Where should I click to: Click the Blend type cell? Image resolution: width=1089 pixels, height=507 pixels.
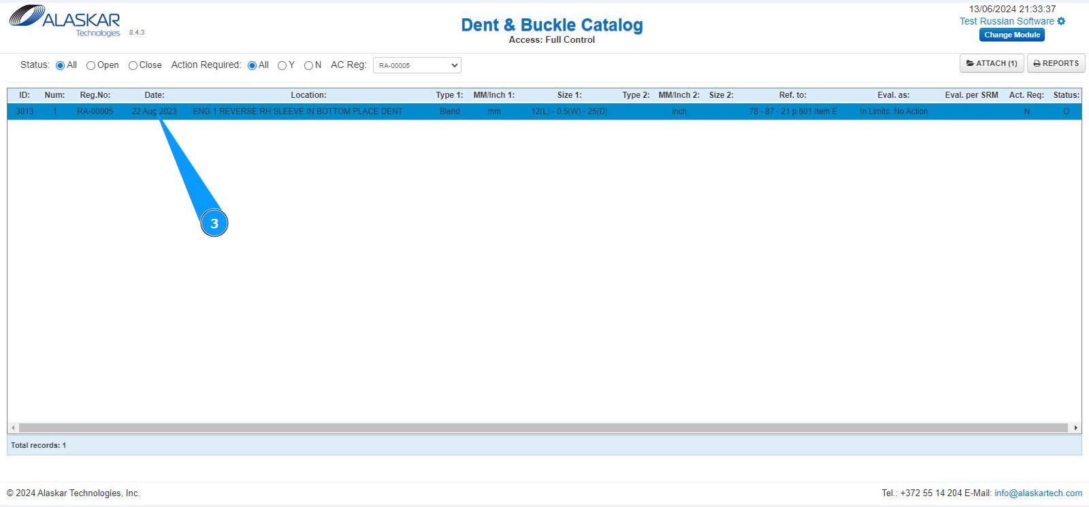pyautogui.click(x=449, y=111)
